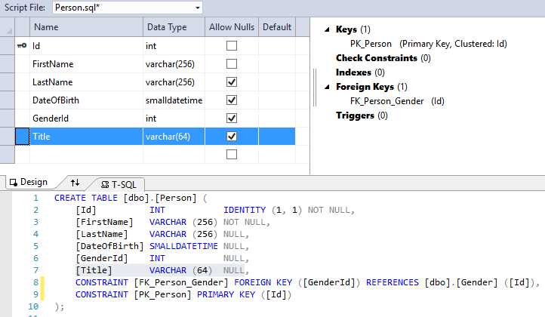The image size is (545, 317).
Task: Toggle Allow Nulls for FirstName
Action: 232,63
